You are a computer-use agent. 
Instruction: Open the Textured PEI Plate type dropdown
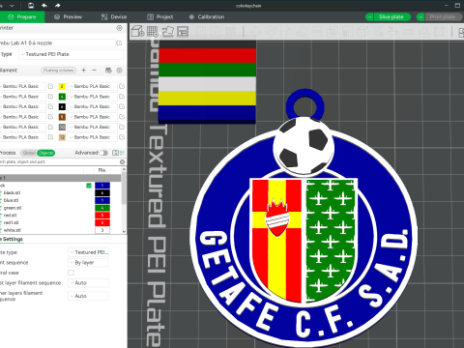pyautogui.click(x=71, y=54)
